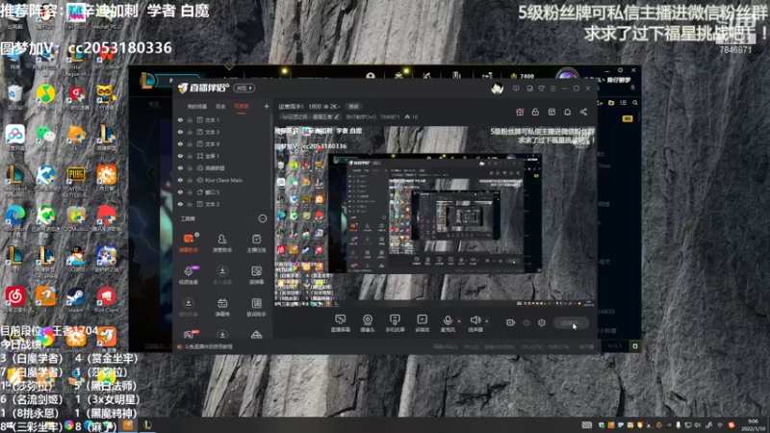The width and height of the screenshot is (770, 433).
Task: Click the League of Legends taskbar icon
Action: [x=147, y=425]
